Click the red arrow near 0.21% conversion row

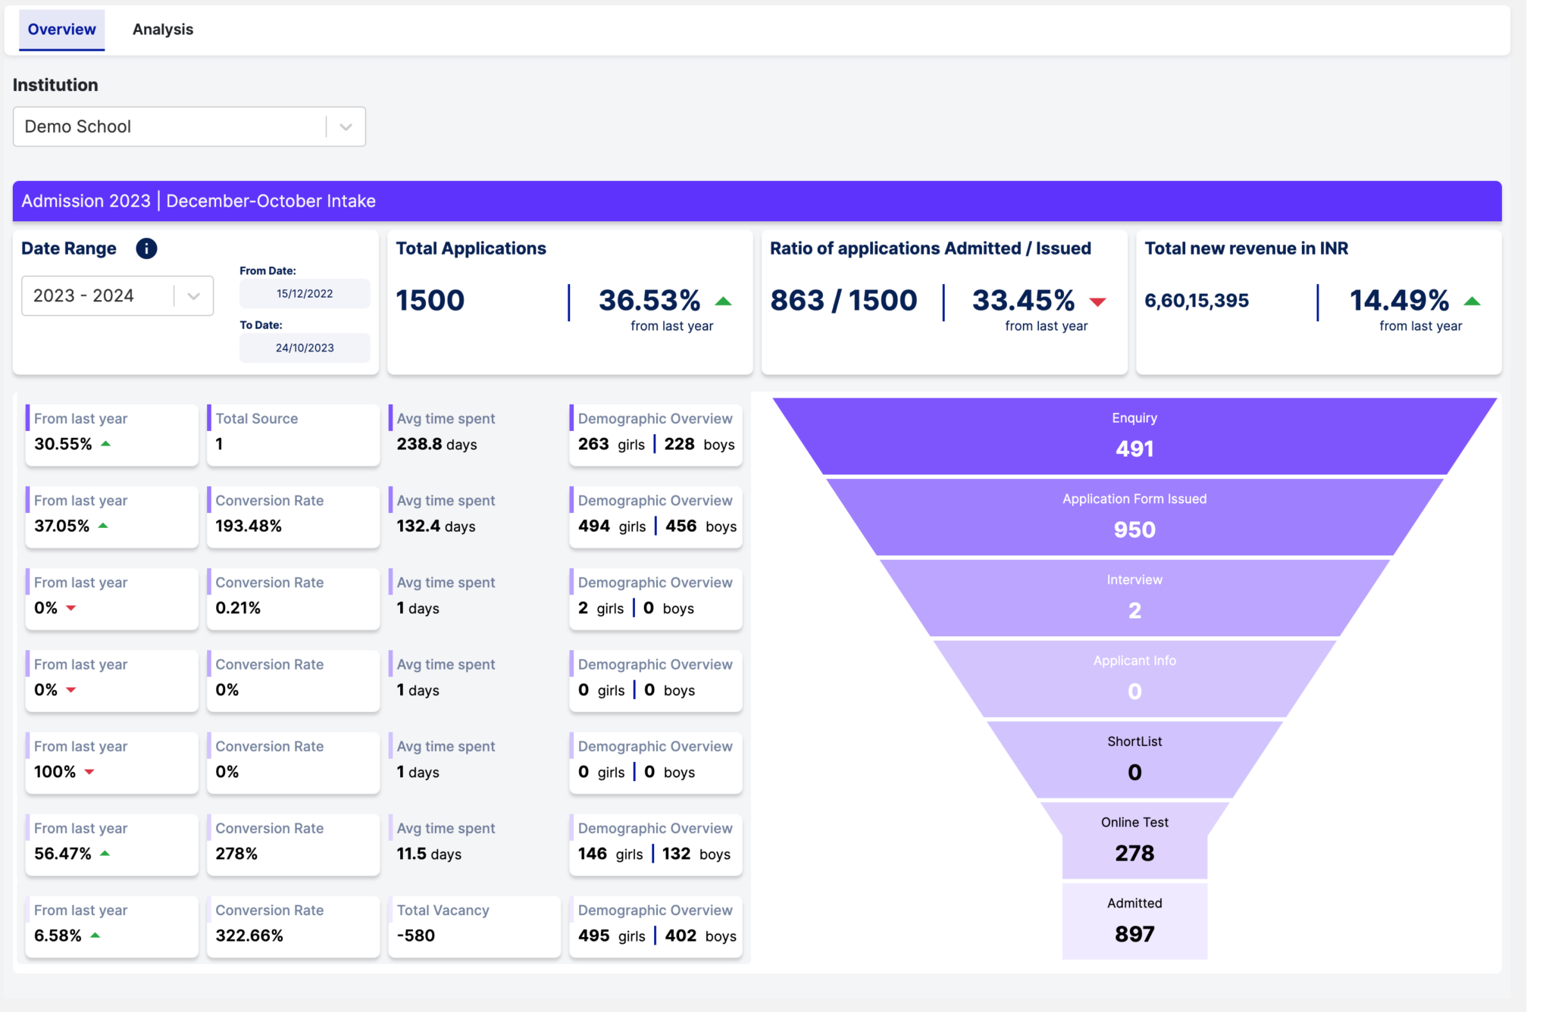70,608
